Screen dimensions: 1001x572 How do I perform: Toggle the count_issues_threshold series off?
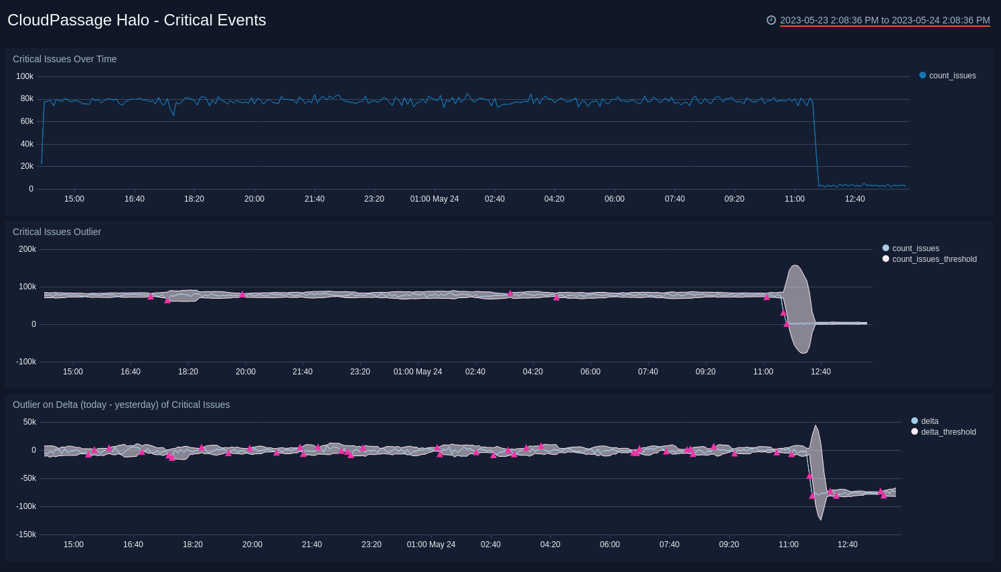pyautogui.click(x=935, y=259)
